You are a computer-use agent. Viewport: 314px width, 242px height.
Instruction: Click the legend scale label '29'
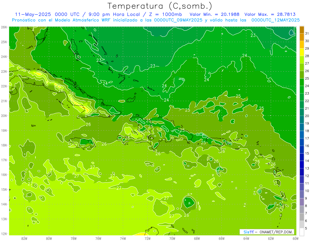point(307,49)
